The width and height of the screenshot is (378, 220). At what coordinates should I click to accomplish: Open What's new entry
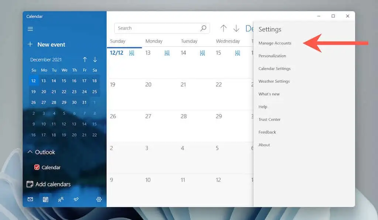269,94
